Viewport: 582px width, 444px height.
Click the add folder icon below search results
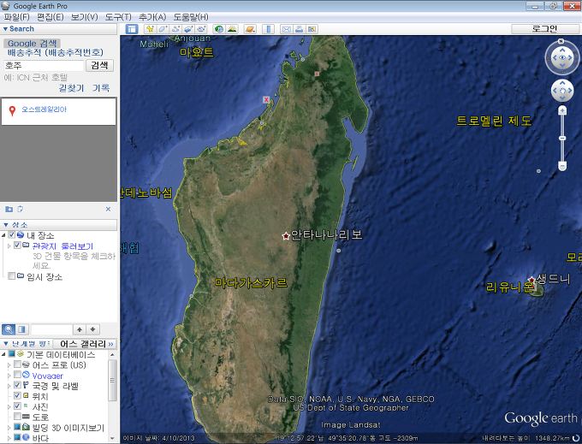coord(9,210)
